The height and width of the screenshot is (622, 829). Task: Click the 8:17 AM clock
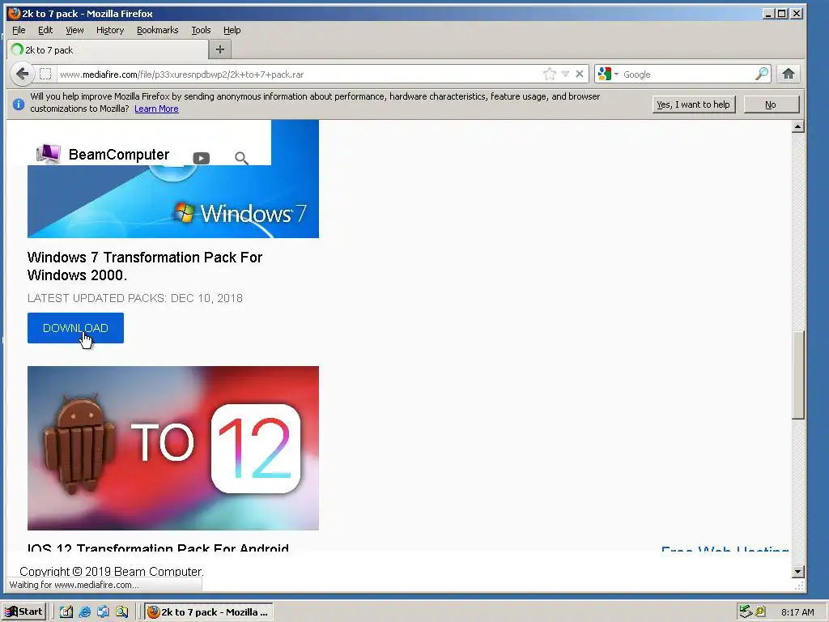pos(797,612)
